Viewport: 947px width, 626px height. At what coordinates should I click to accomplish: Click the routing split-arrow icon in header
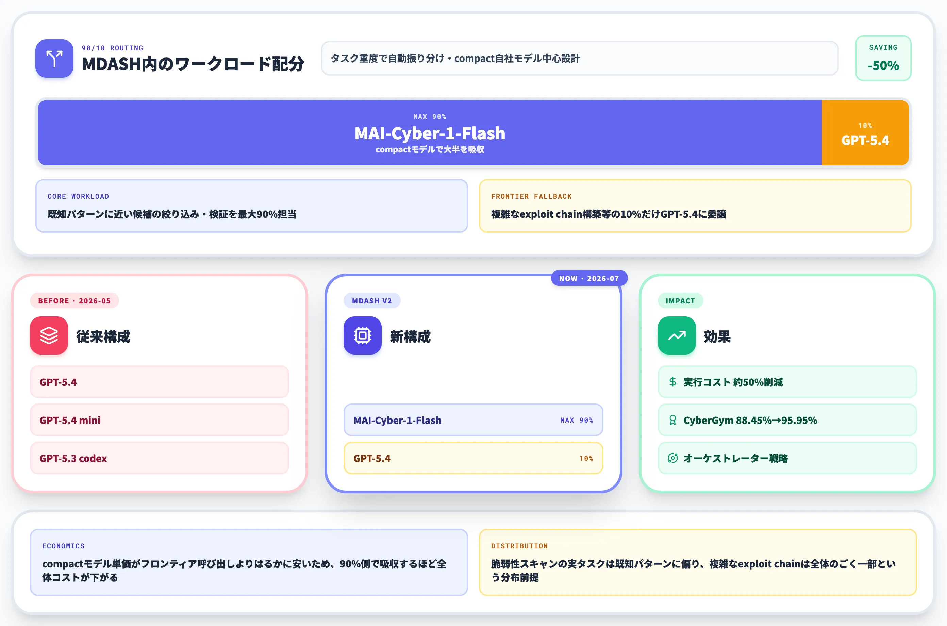tap(54, 58)
